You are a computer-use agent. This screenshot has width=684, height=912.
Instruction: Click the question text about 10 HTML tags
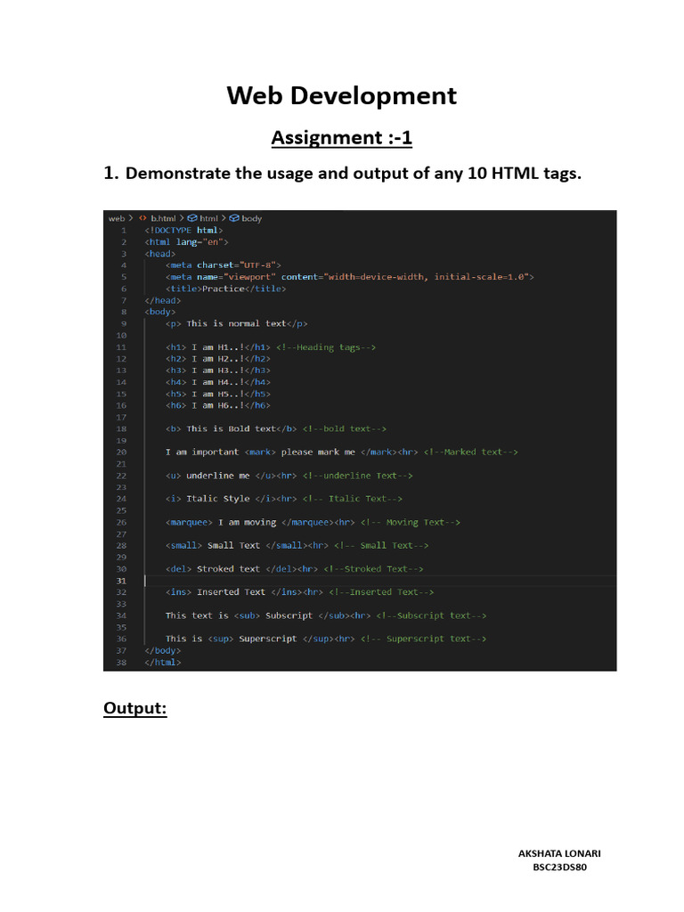pos(353,173)
